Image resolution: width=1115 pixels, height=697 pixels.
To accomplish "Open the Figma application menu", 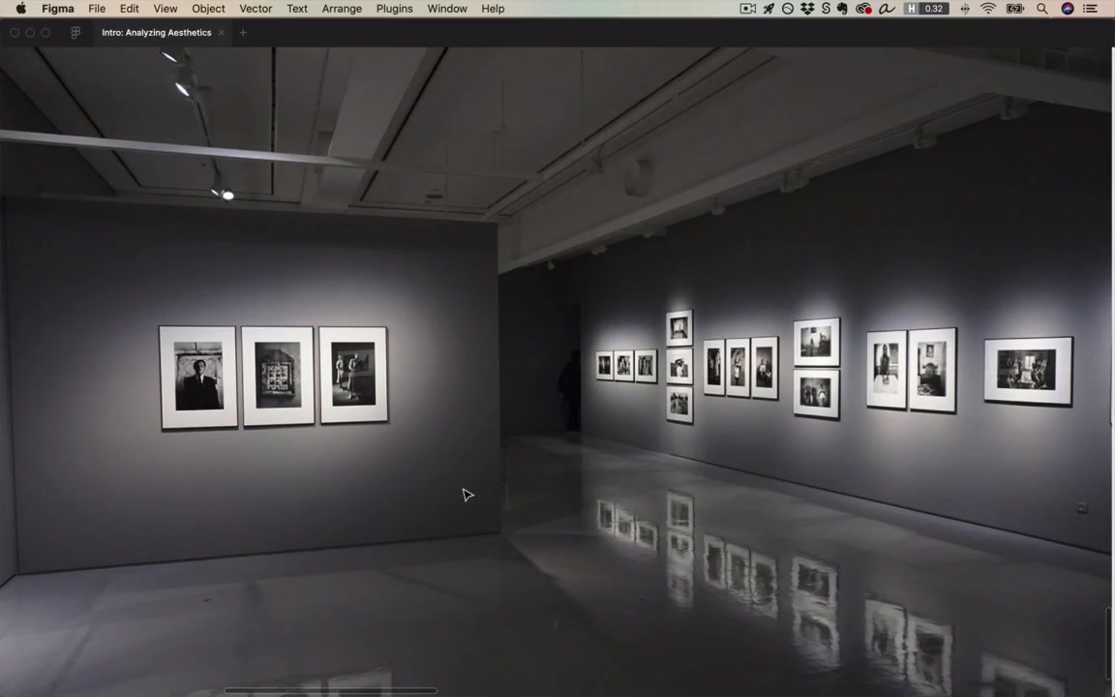I will point(58,9).
